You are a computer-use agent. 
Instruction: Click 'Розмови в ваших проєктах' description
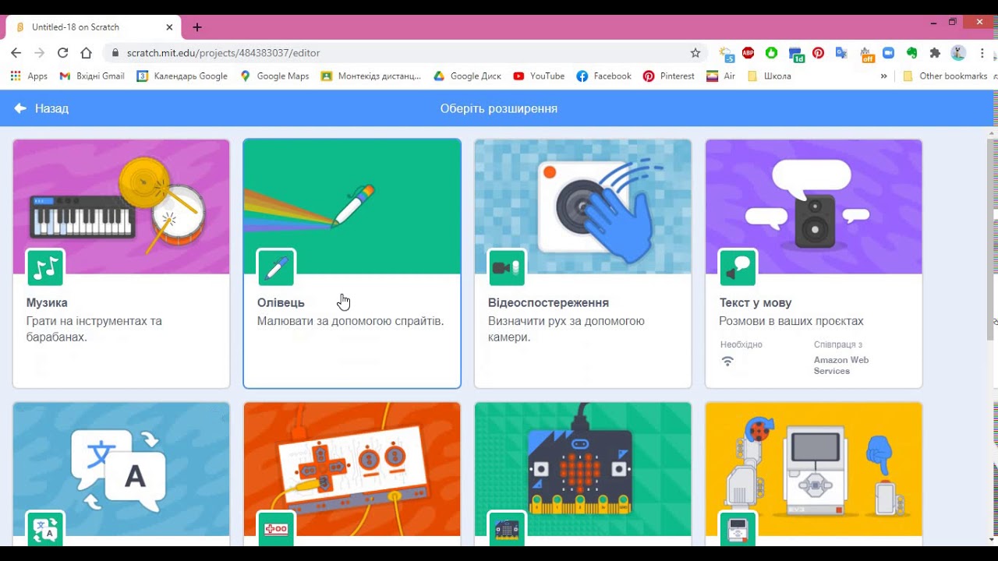(791, 321)
